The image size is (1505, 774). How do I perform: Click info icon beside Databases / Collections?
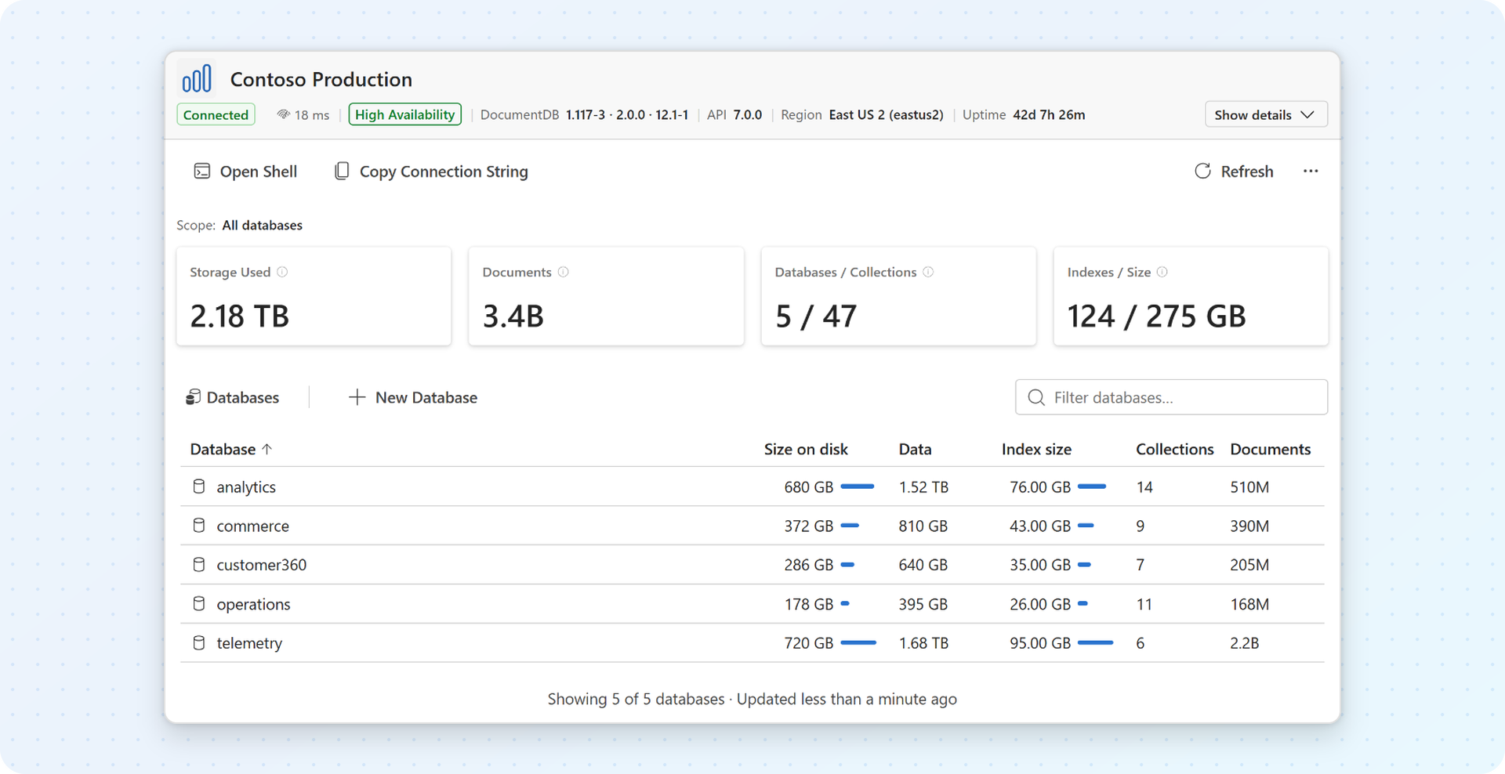[x=928, y=272]
